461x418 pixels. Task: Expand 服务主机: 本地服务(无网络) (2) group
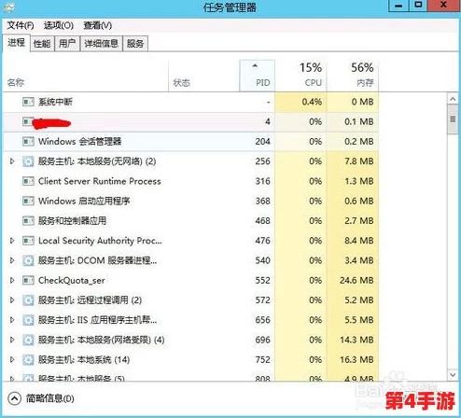click(x=12, y=161)
